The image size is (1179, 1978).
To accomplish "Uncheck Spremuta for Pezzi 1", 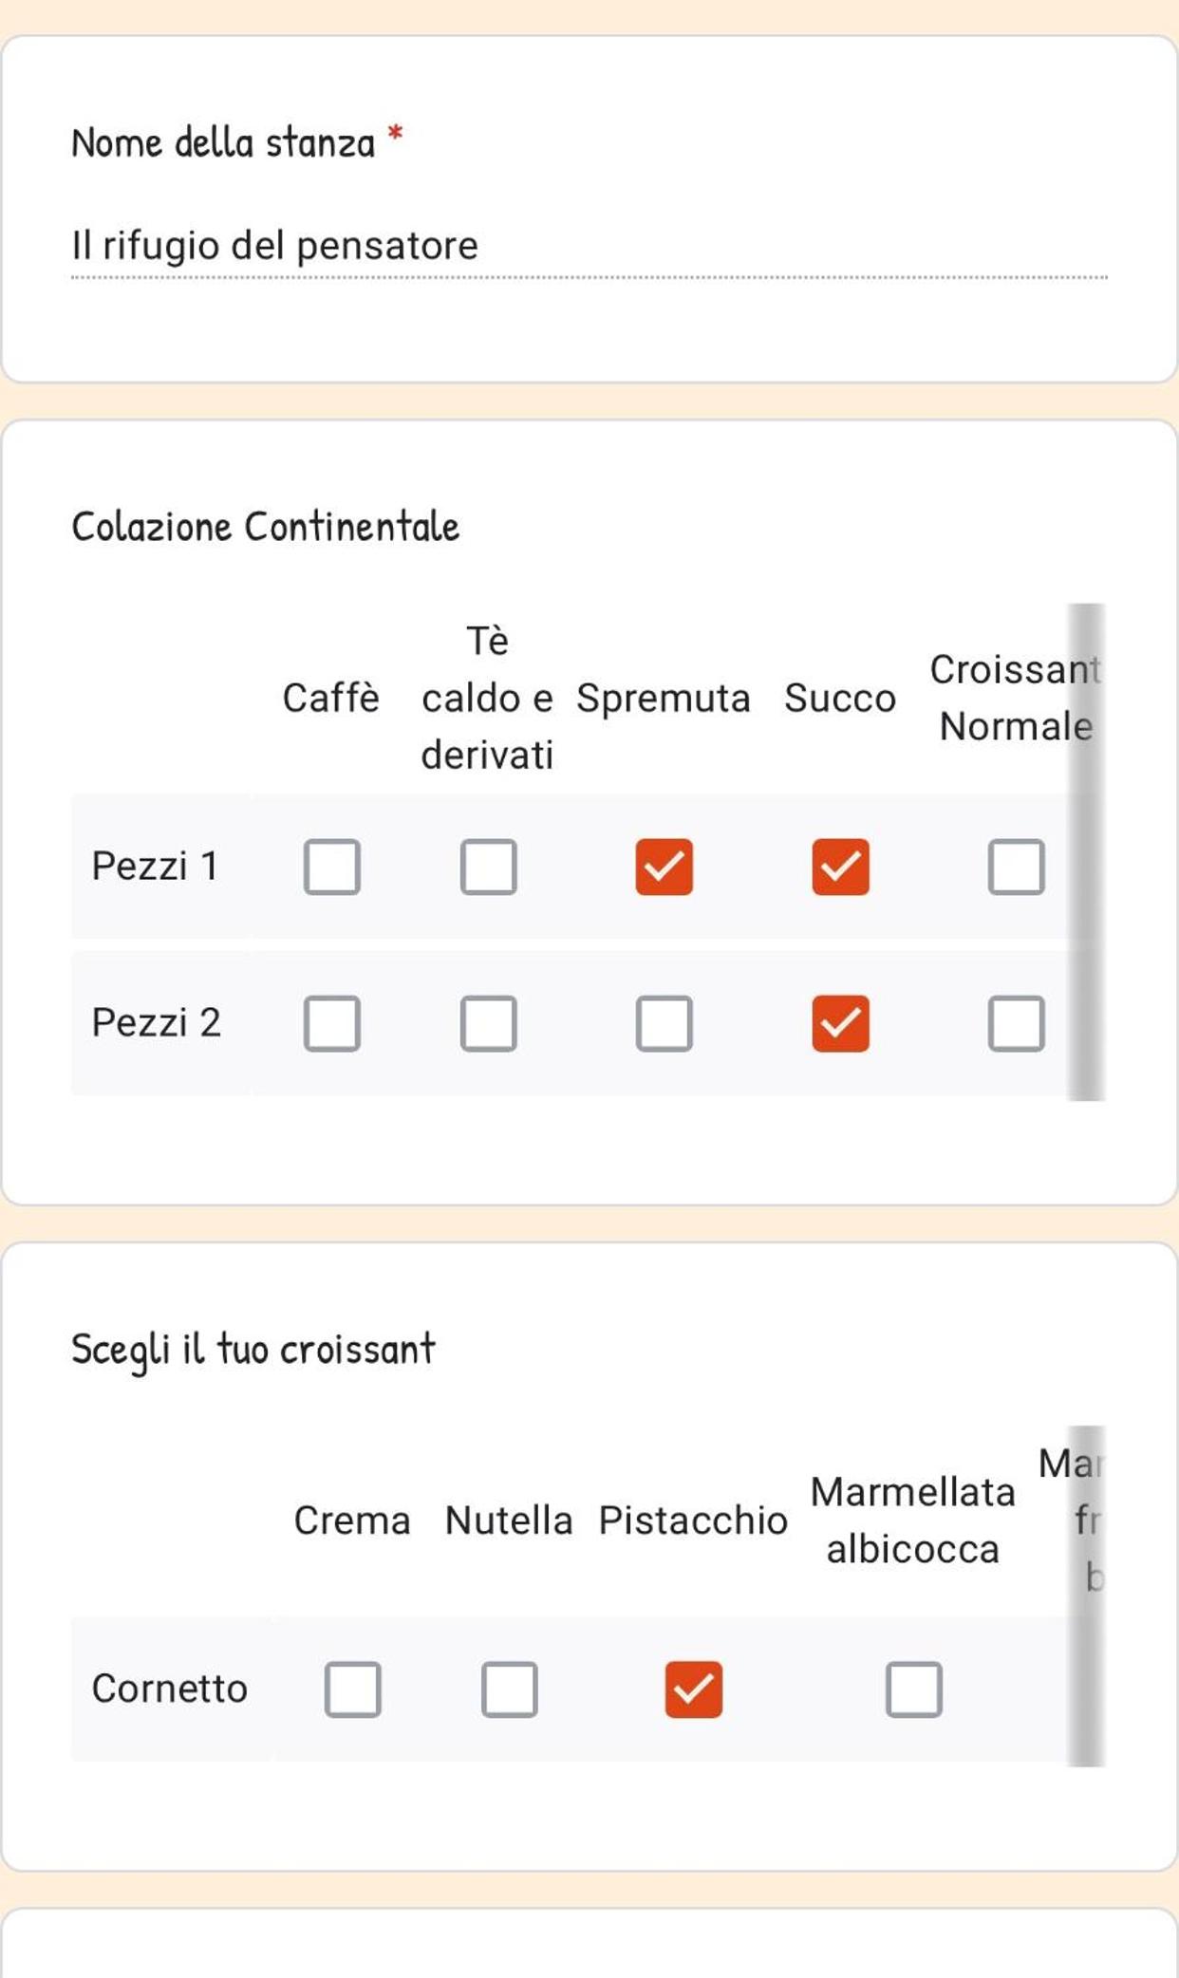I will tap(664, 867).
